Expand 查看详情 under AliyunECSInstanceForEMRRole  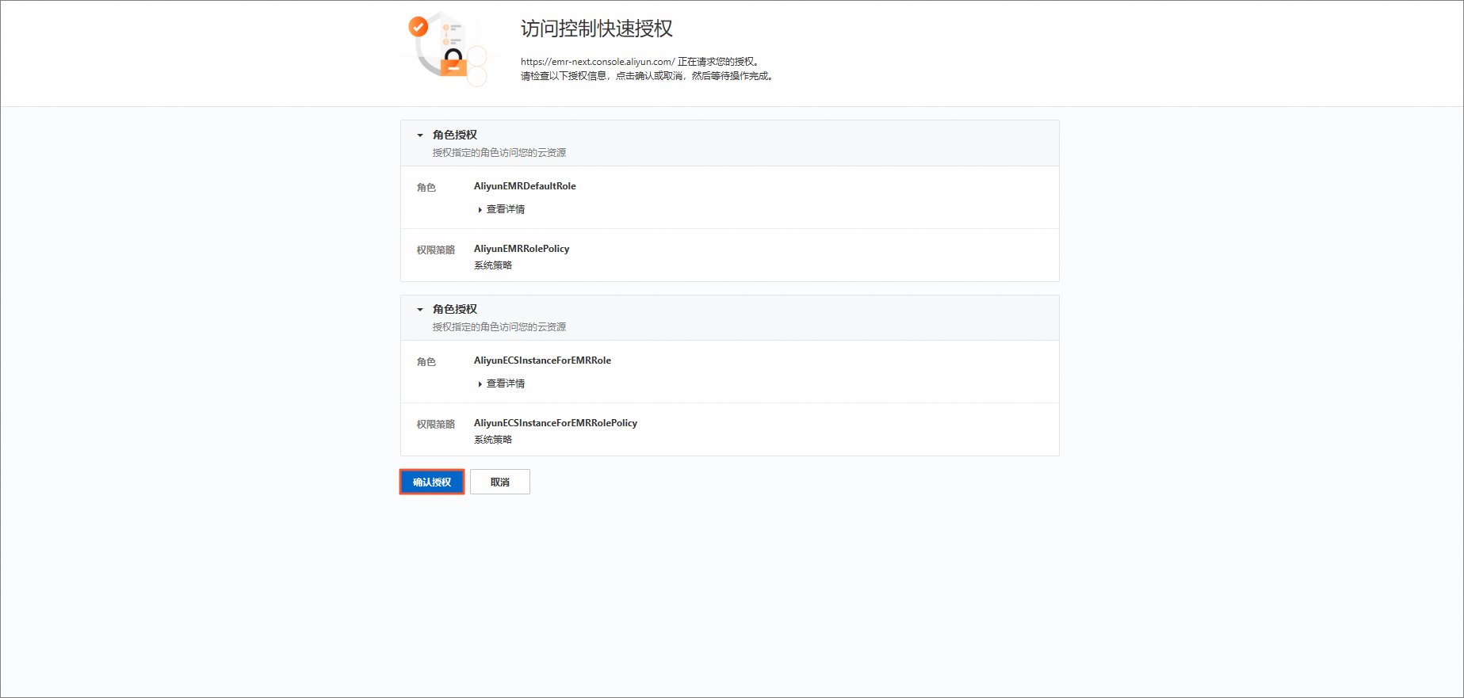click(x=502, y=383)
